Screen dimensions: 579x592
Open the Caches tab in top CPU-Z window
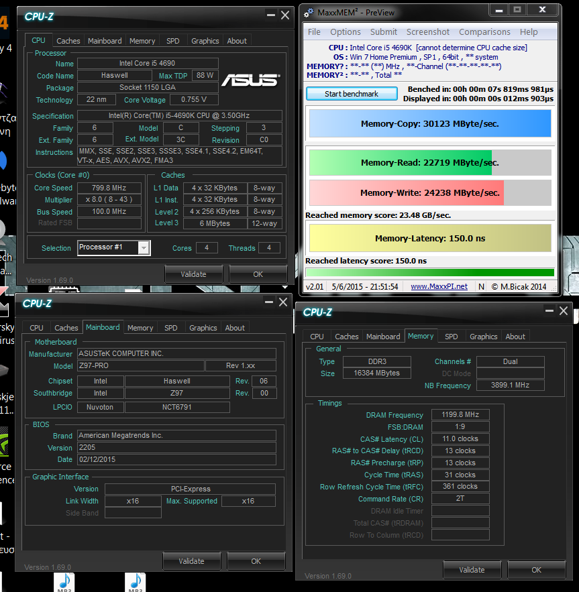tap(68, 41)
